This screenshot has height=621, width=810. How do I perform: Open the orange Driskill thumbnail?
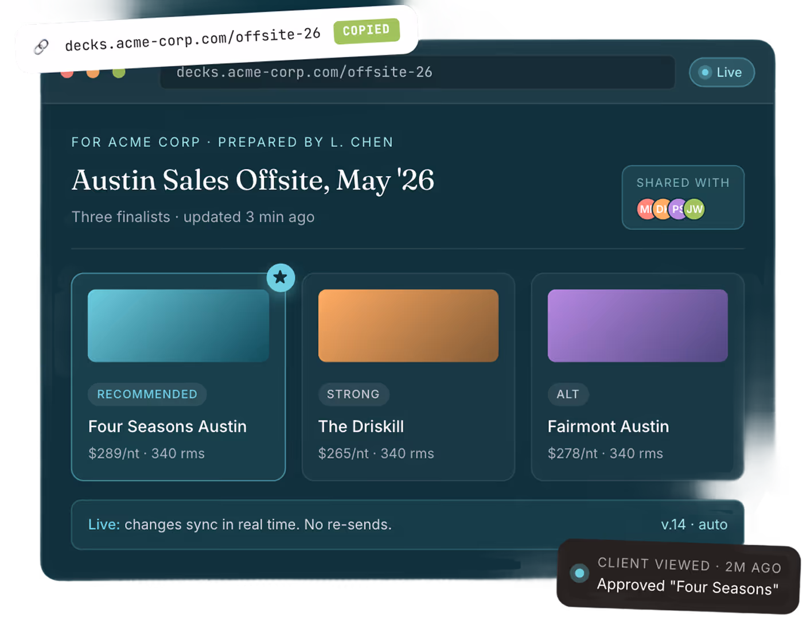(408, 325)
